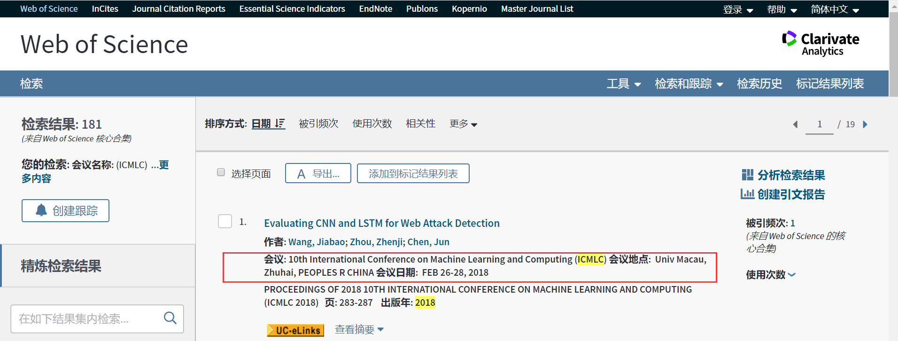Click author Wang, Jiabao

(x=317, y=242)
